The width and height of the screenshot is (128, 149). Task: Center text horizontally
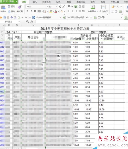[72, 11]
